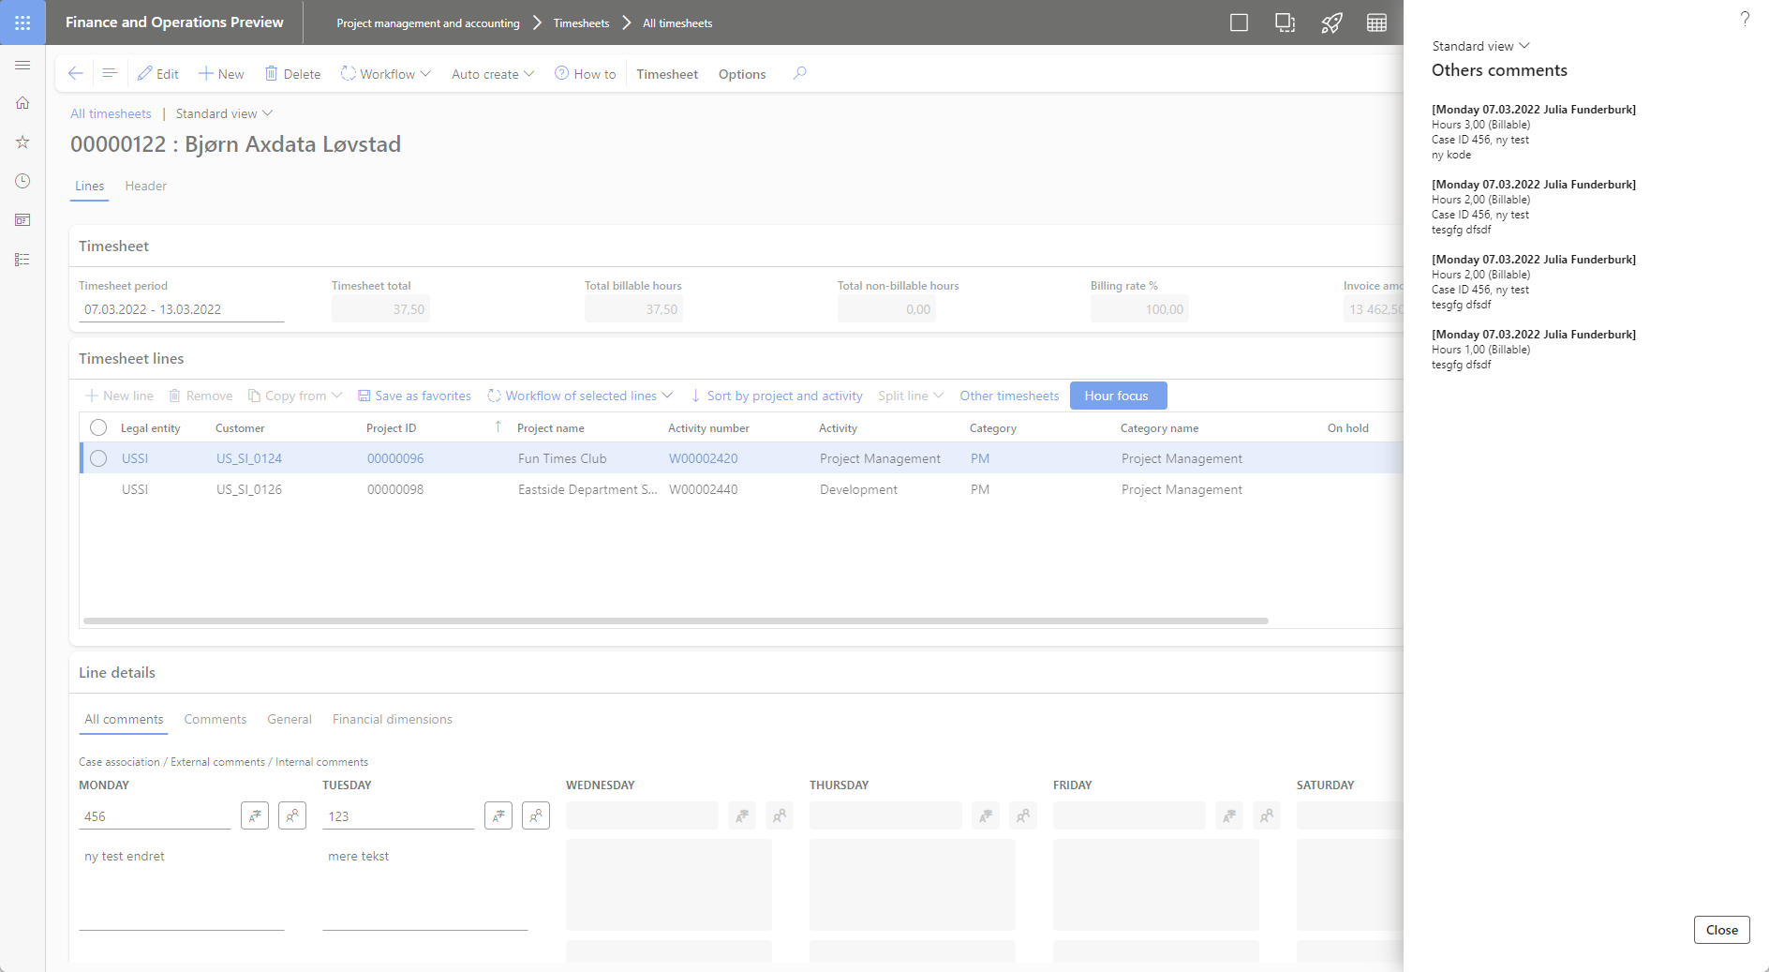Select the row radio for US_SI_0124

98,458
